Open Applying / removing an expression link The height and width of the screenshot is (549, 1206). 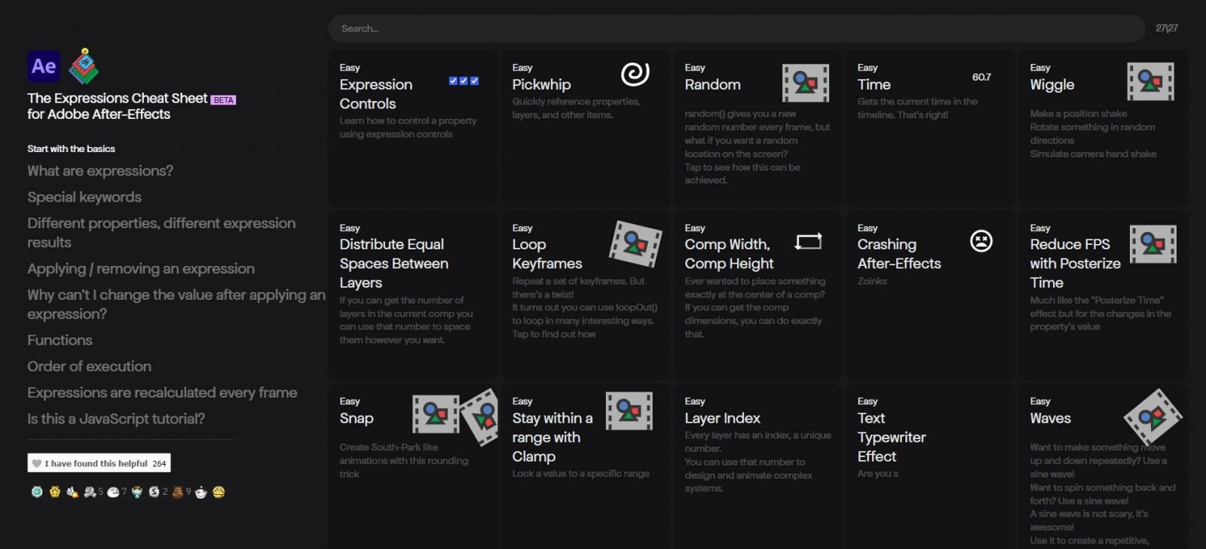pos(141,269)
